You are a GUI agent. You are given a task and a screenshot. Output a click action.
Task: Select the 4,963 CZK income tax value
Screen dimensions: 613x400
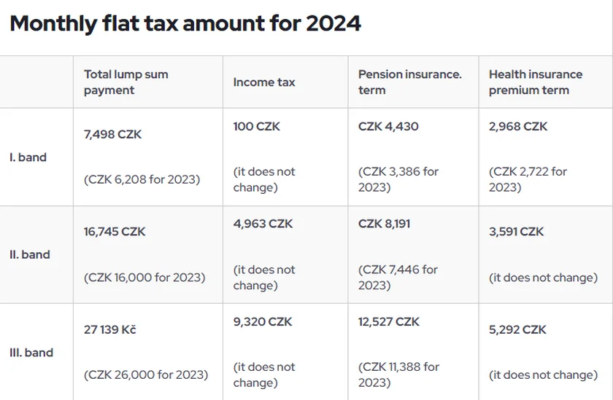(263, 224)
